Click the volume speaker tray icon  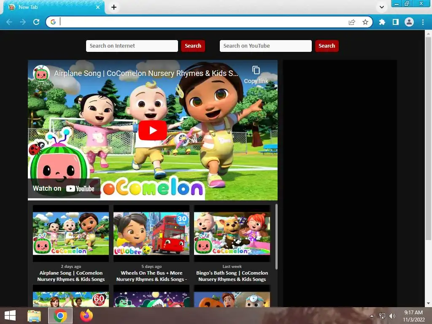pyautogui.click(x=392, y=316)
